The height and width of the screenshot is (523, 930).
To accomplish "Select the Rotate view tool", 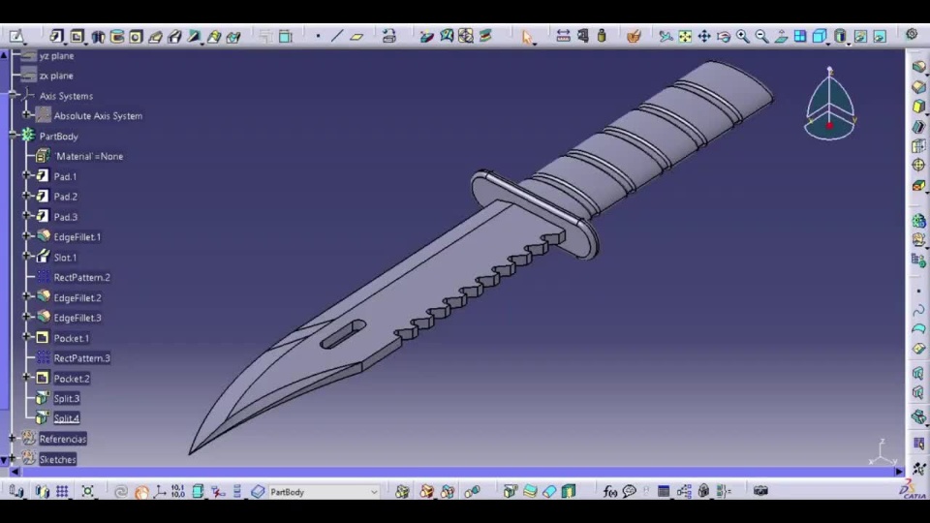I will click(x=724, y=36).
